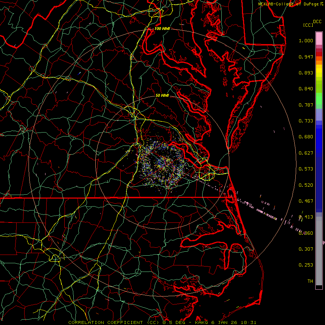Viewport: 325px width, 325px height.
Task: Select the 0.253 legend value
Action: [306, 265]
